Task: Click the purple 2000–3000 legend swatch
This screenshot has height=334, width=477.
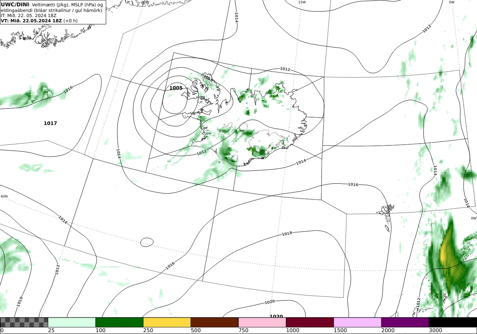Action: (405, 322)
